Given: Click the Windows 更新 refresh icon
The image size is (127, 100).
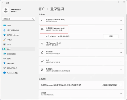Looking at the screenshot, I should [5, 73].
